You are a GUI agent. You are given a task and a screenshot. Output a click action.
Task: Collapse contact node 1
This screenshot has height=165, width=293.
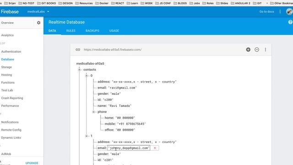pyautogui.click(x=87, y=136)
